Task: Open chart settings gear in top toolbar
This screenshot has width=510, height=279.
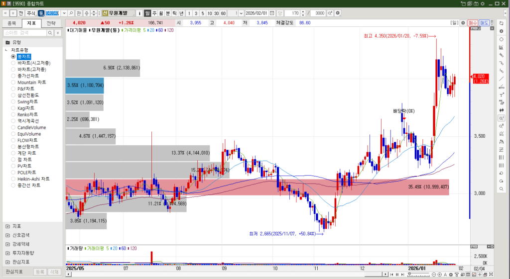Action: tap(338, 13)
